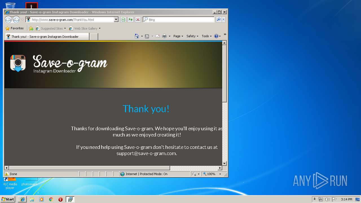Click the Bing search box
This screenshot has width=361, height=203.
[179, 19]
